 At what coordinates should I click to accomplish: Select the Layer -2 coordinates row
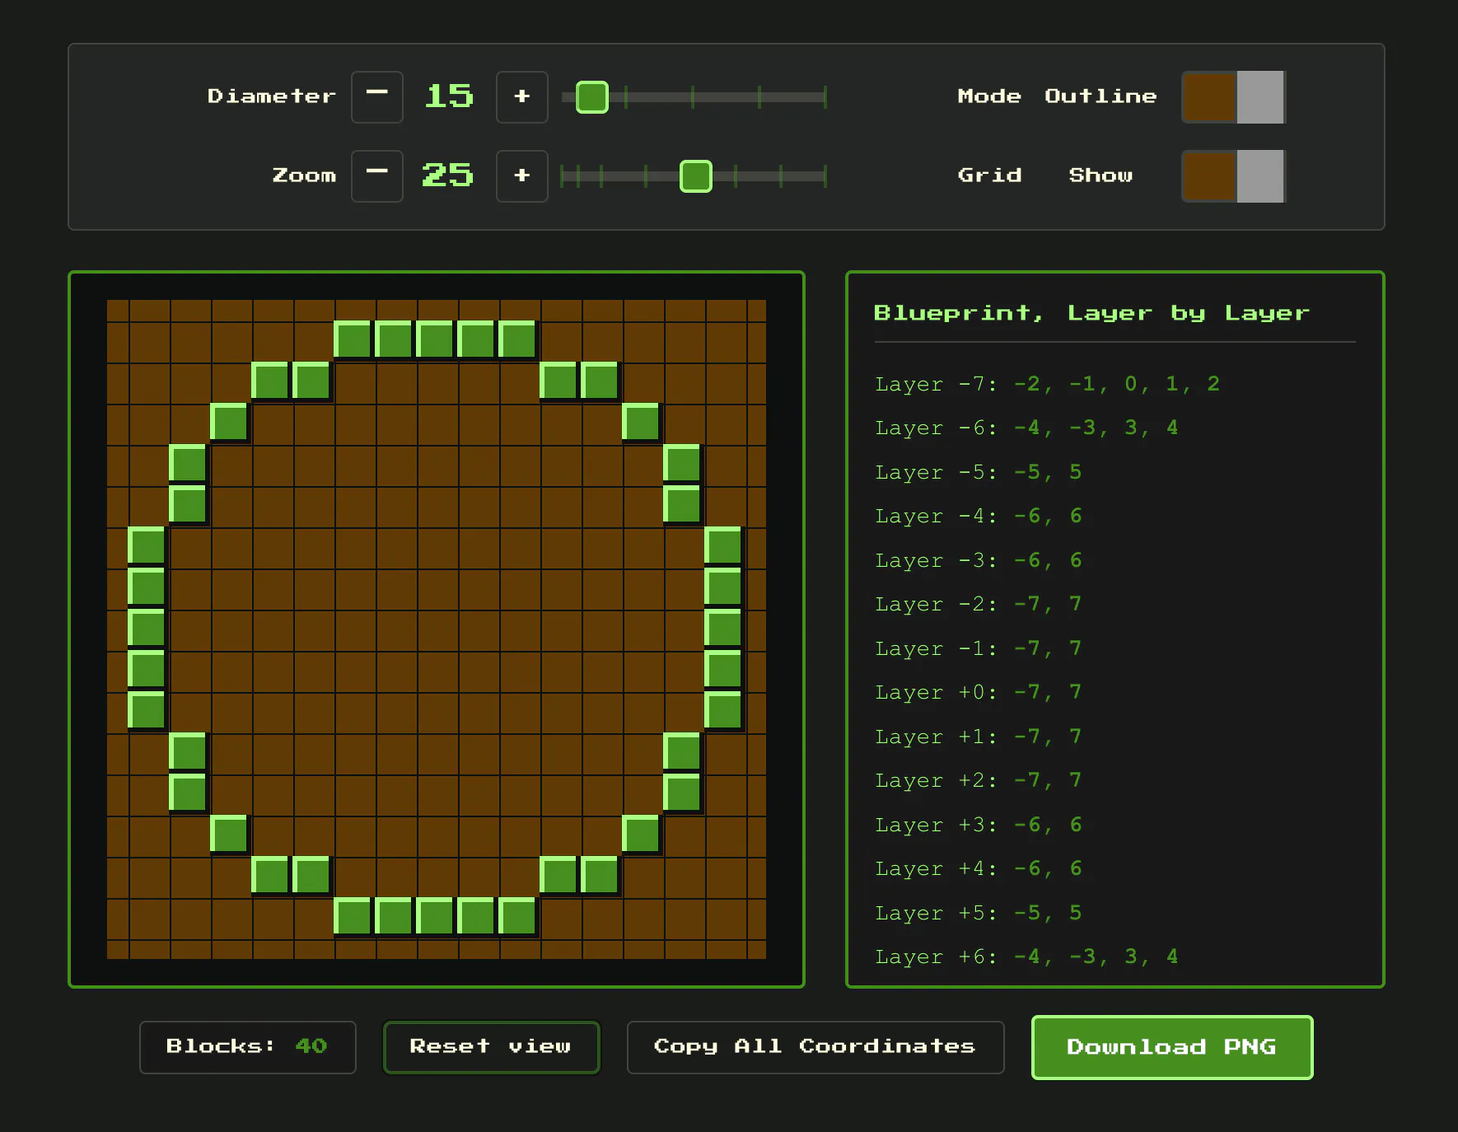pos(1115,605)
